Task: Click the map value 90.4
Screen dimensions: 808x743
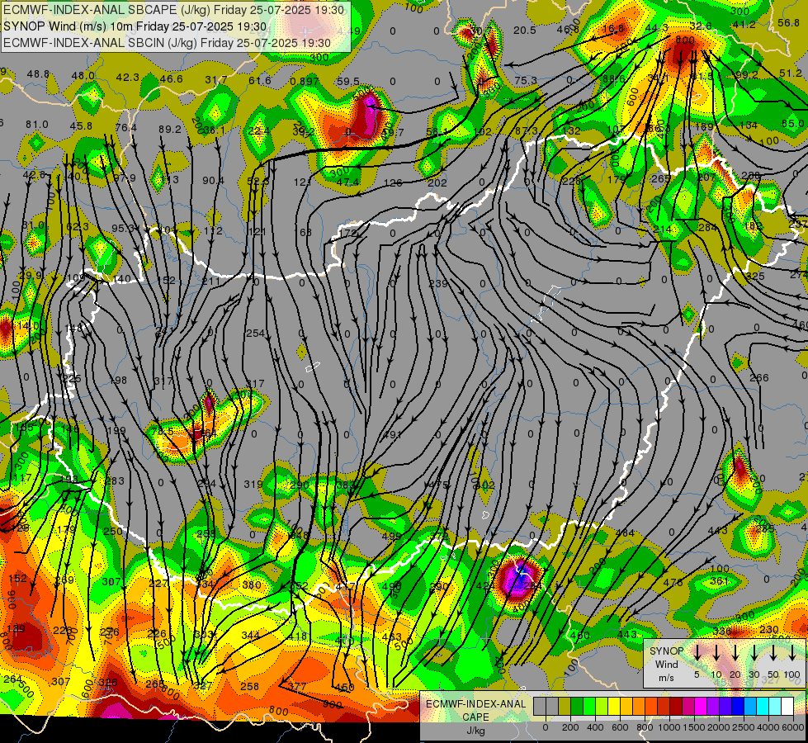Action: [213, 181]
